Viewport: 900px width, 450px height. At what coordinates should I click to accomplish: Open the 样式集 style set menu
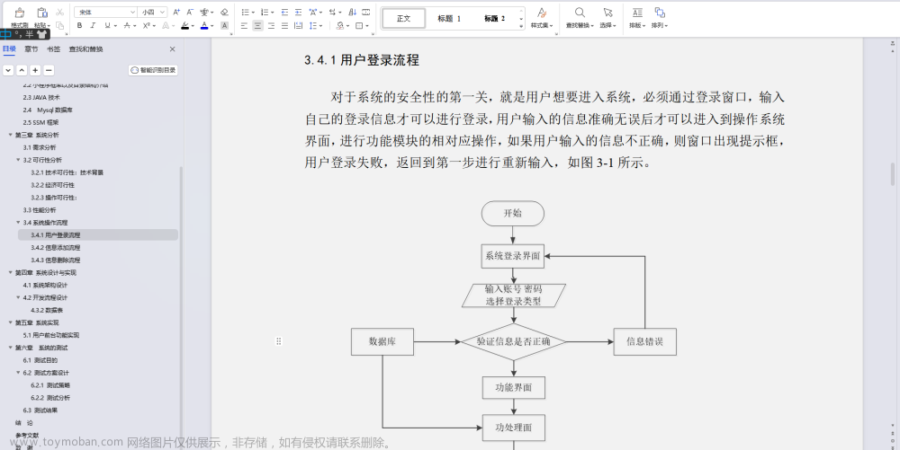541,18
